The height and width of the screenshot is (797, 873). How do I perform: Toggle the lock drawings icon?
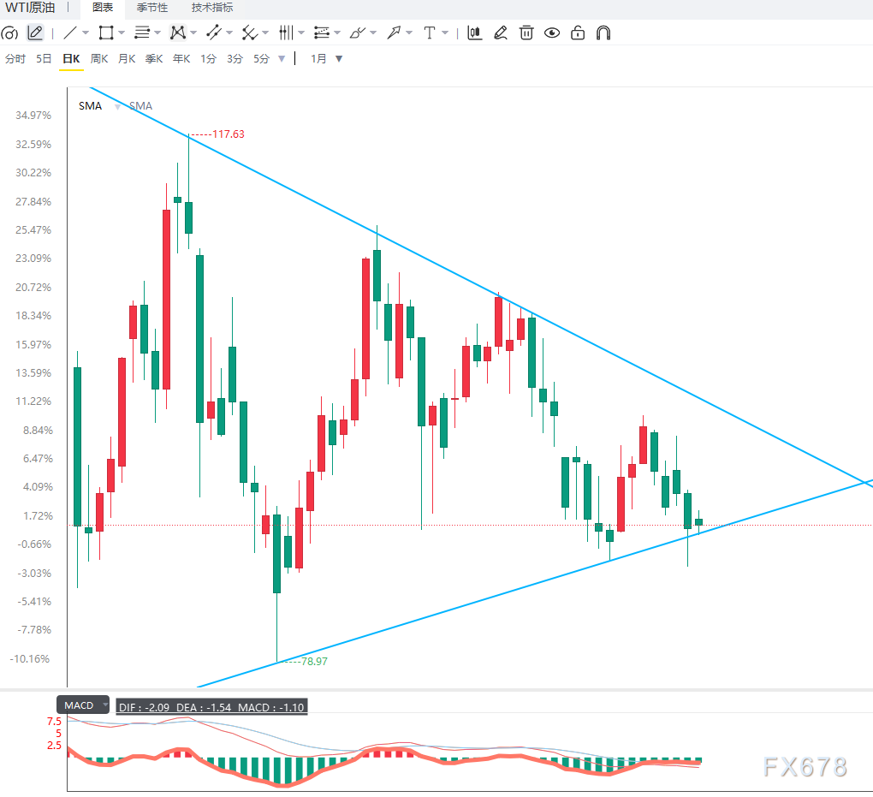coord(578,33)
